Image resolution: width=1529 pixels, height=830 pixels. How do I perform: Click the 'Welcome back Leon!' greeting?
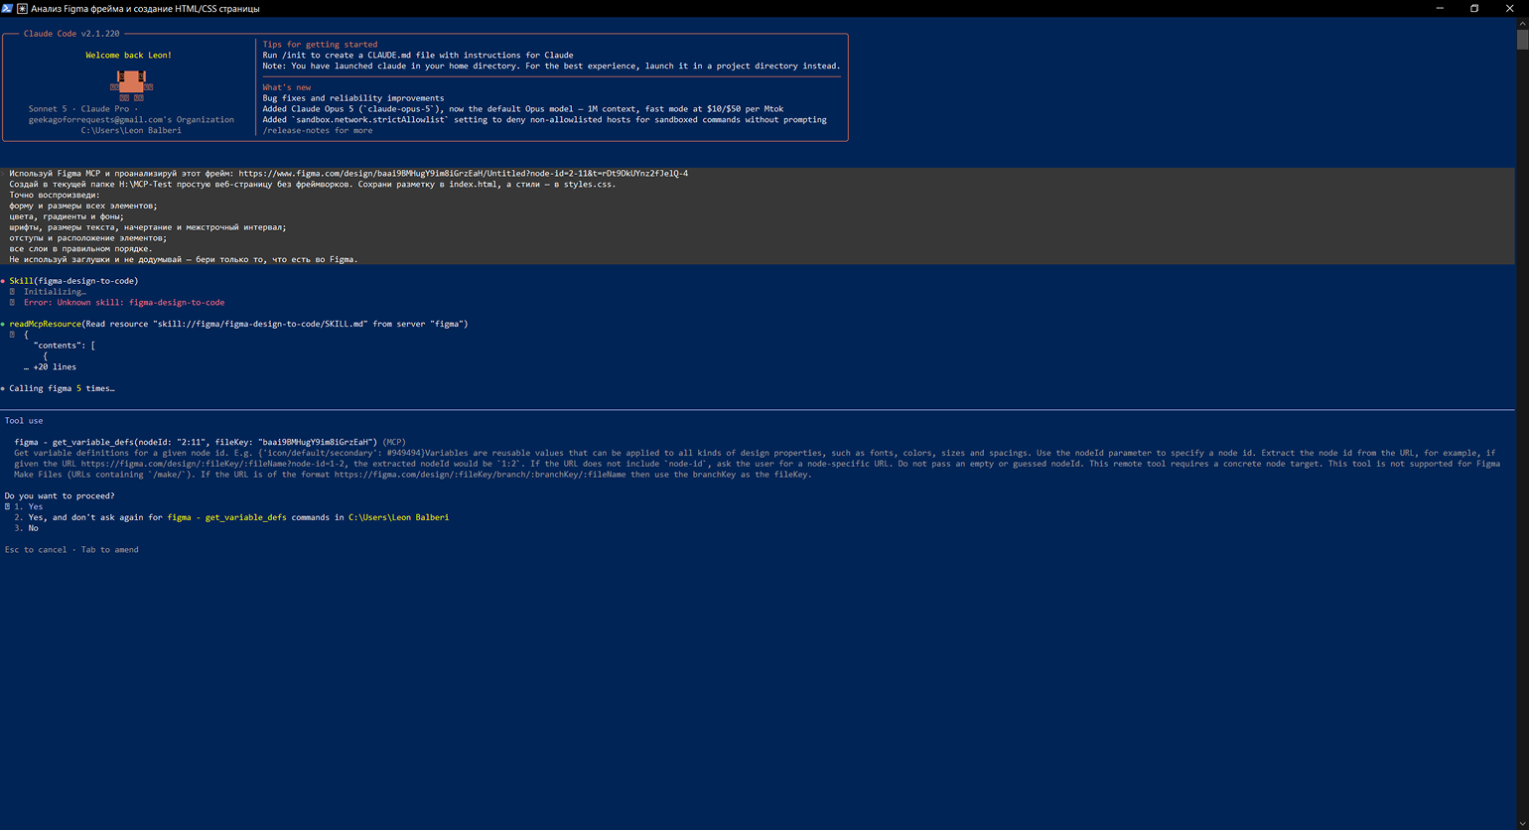click(x=128, y=56)
